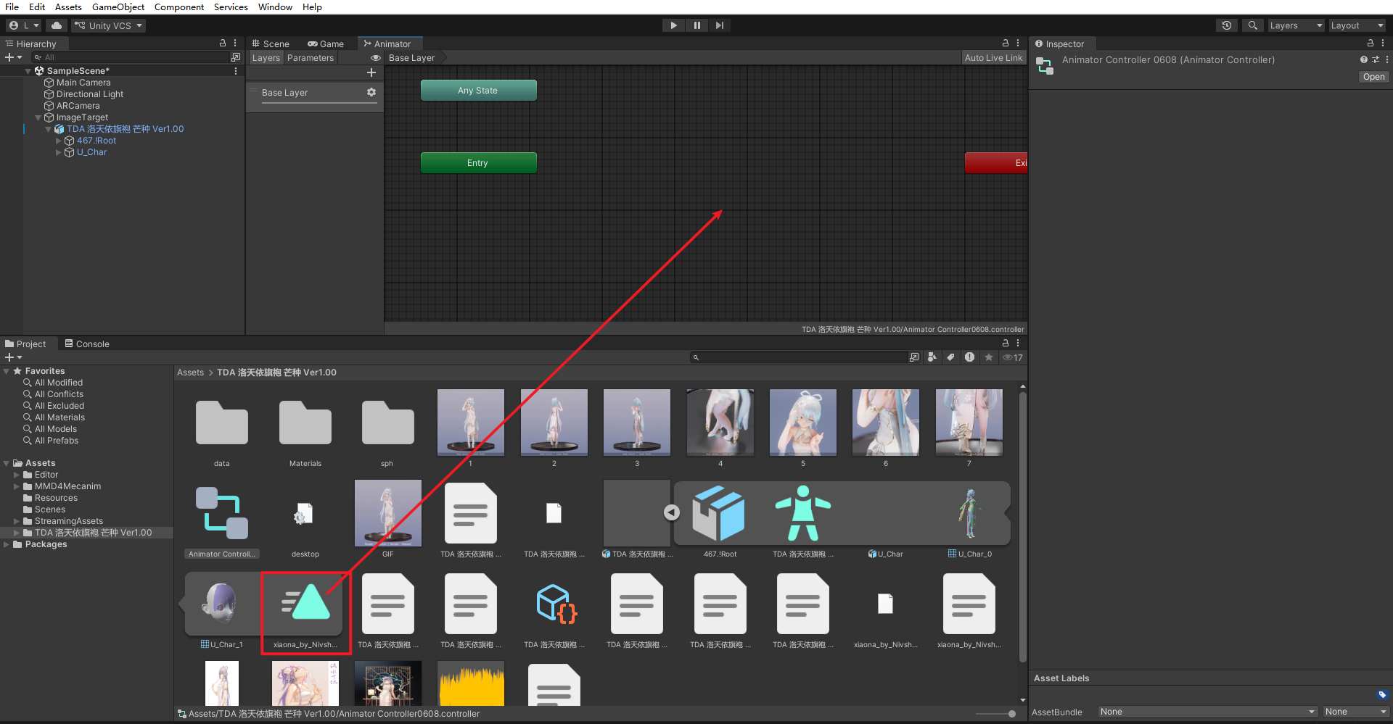Select the Animator Controller asset icon
The height and width of the screenshot is (724, 1393).
click(x=222, y=513)
